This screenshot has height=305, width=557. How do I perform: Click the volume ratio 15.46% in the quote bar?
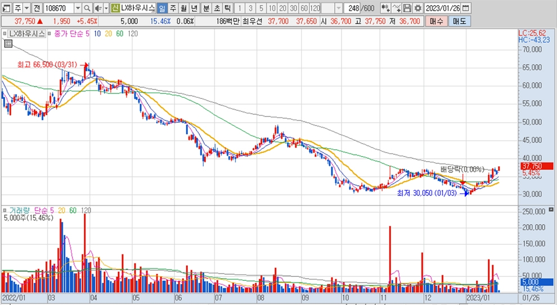(160, 21)
